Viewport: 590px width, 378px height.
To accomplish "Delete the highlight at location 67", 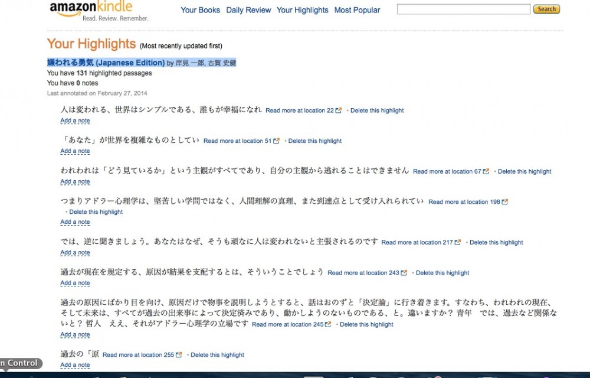I will pyautogui.click(x=525, y=171).
